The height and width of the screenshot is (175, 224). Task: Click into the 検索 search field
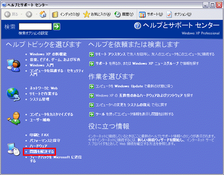(x=35, y=26)
